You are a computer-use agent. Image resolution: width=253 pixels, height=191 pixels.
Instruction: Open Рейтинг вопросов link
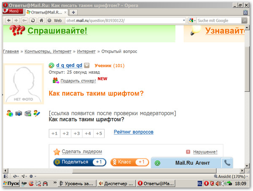click(x=134, y=132)
